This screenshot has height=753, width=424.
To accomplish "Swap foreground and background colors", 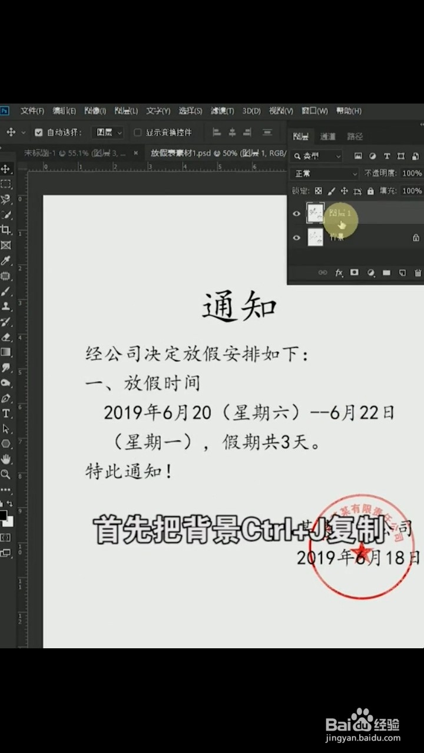I will click(10, 504).
